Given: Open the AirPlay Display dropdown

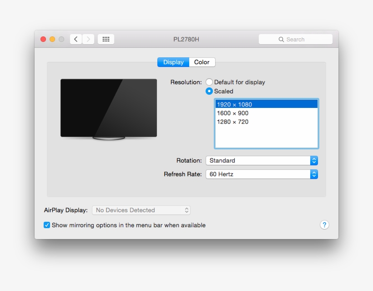Looking at the screenshot, I should (x=141, y=210).
